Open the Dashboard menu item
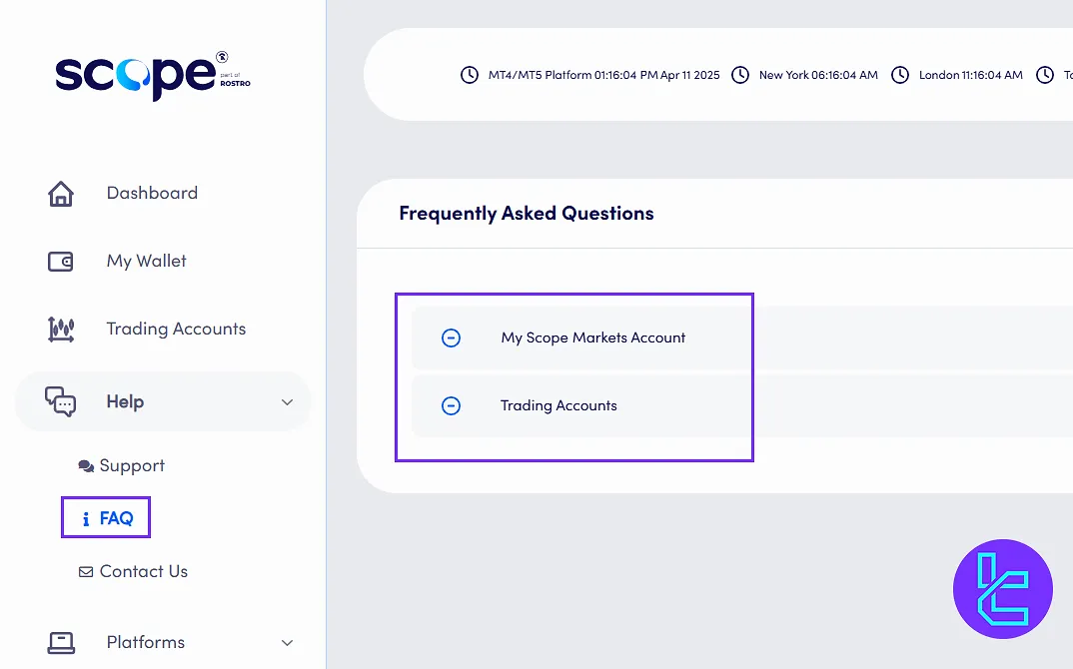Viewport: 1073px width, 669px height. pos(152,194)
